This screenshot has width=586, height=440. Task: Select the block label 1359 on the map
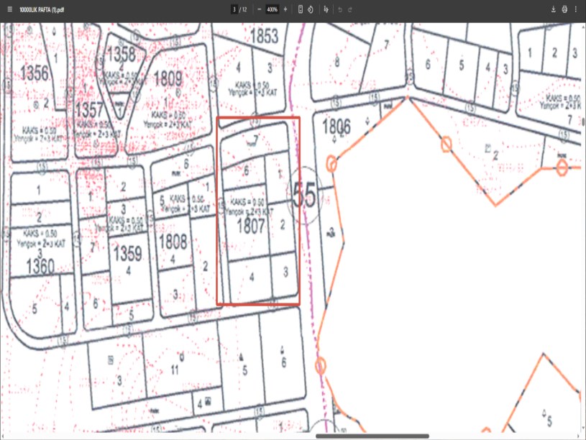tap(127, 254)
